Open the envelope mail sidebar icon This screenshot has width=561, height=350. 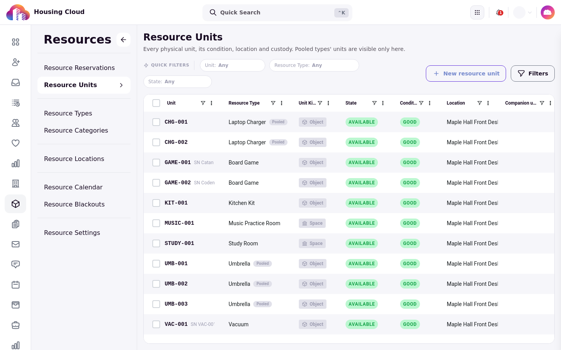pos(16,244)
